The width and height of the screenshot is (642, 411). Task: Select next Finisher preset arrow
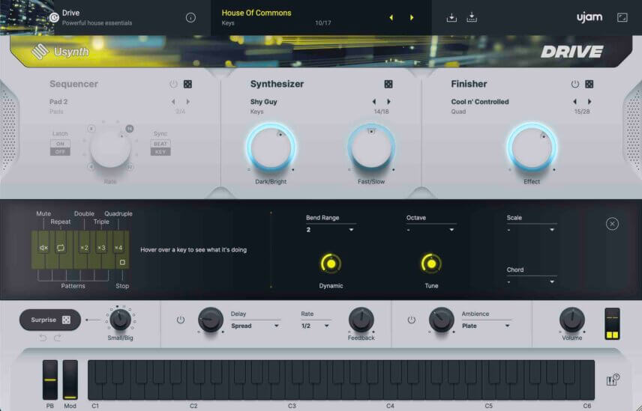(x=589, y=102)
